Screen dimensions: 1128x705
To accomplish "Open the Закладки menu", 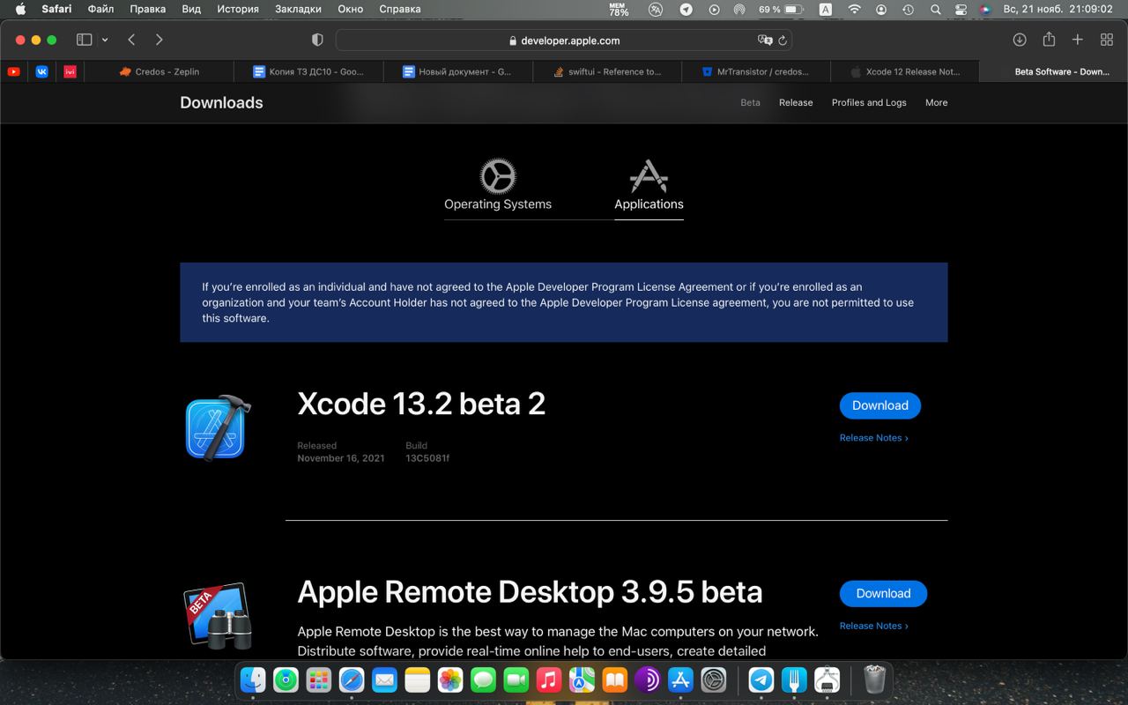I will 298,9.
